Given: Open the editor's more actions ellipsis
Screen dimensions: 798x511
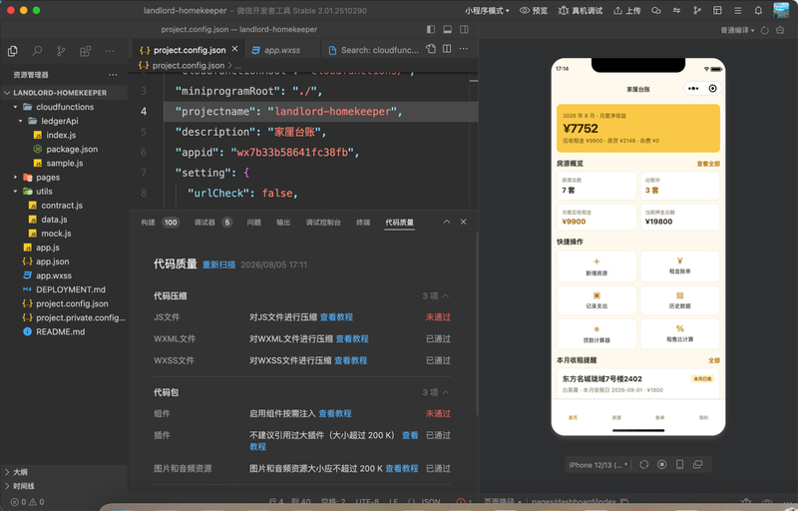Looking at the screenshot, I should point(463,49).
